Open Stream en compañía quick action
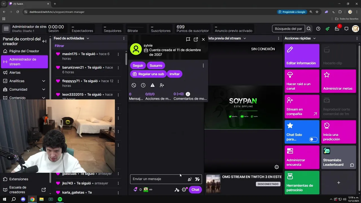 [x=302, y=106]
